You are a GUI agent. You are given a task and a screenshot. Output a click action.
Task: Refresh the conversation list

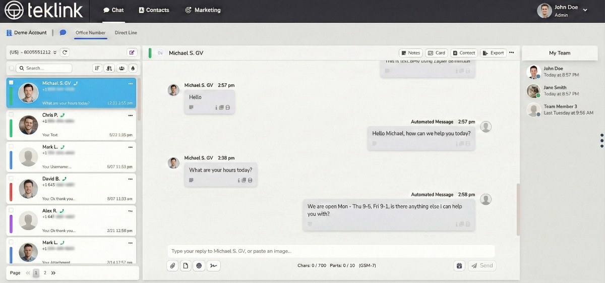pos(65,52)
